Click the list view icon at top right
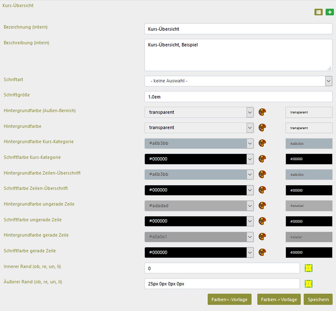The width and height of the screenshot is (336, 311). click(x=318, y=12)
